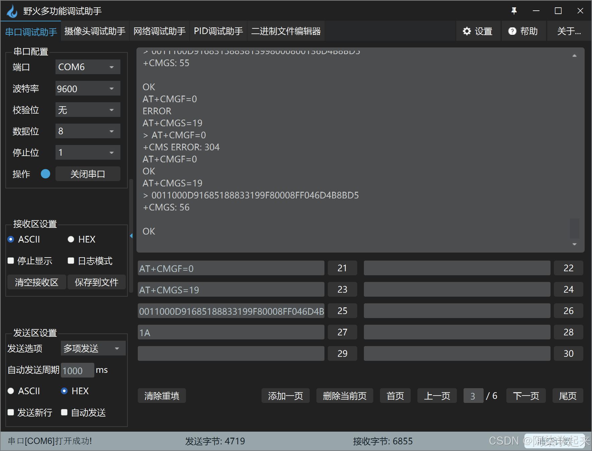Click 添加一页 button
Viewport: 592px width, 451px height.
coord(286,396)
